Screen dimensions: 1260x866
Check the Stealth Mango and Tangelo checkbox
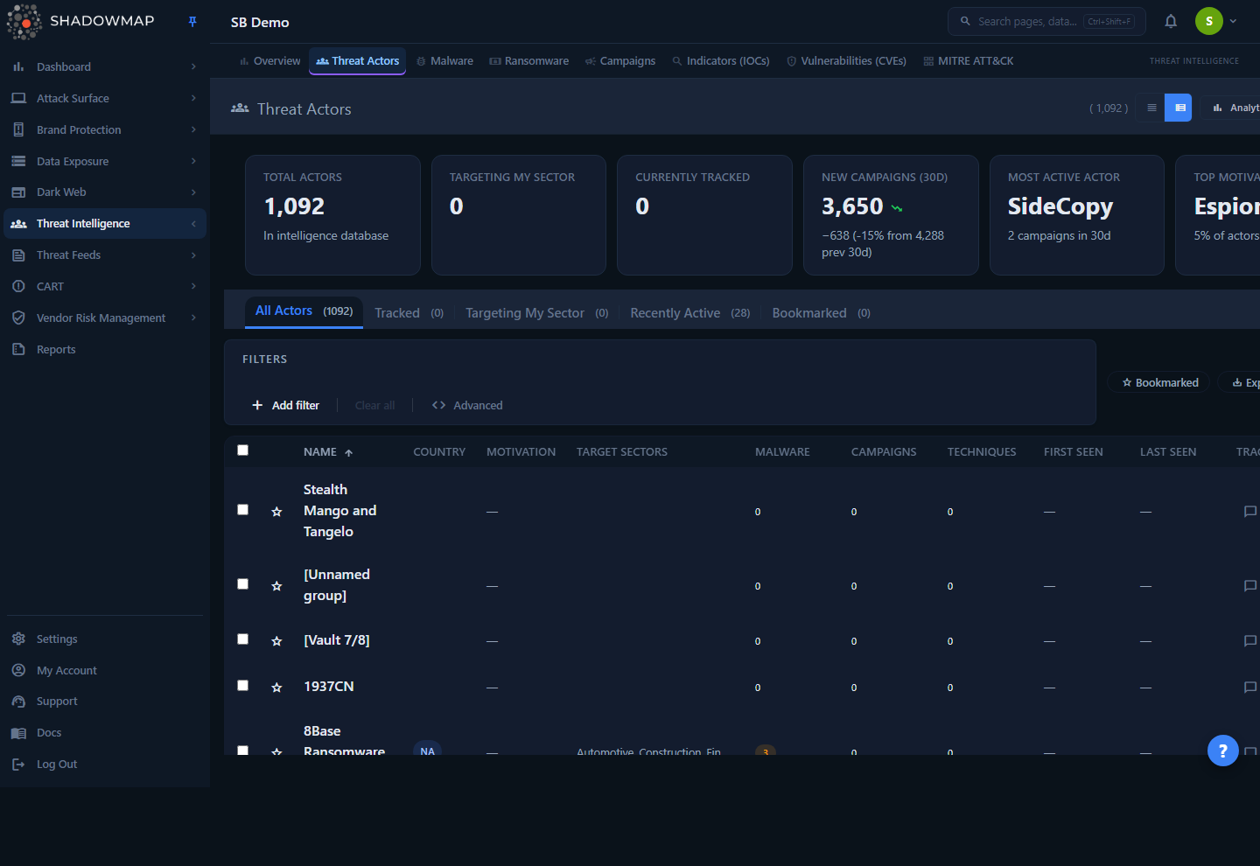[x=243, y=510]
